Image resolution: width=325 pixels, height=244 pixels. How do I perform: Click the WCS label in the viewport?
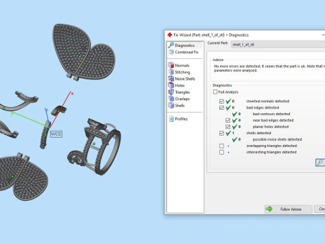tap(56, 134)
